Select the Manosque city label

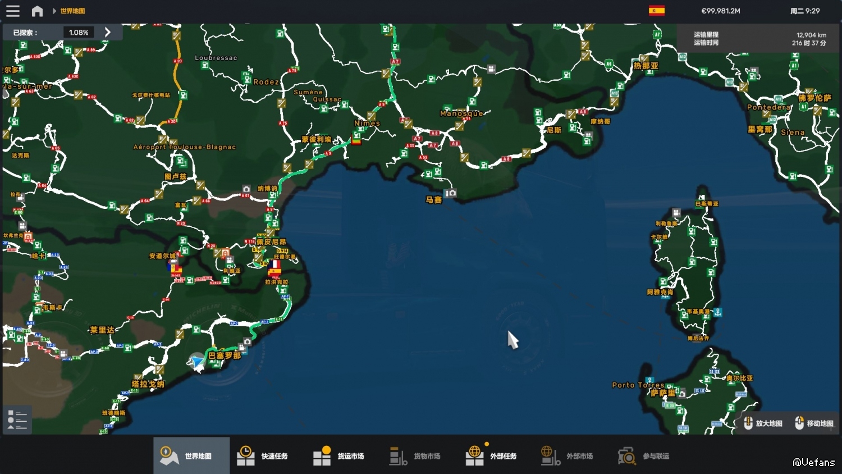coord(461,113)
